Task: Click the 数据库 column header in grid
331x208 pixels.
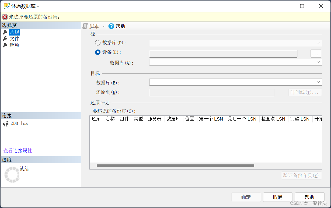Action: [174, 119]
